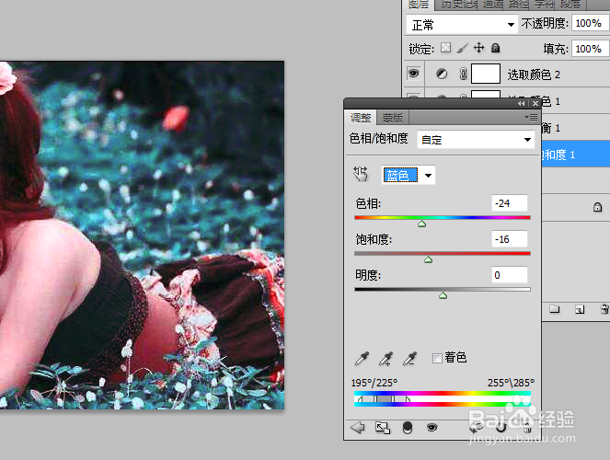
Task: Click chain link icon on 选取颜色 2 layer
Action: (463, 74)
